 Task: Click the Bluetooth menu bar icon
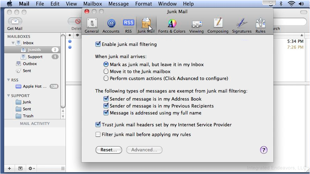tap(281, 3)
